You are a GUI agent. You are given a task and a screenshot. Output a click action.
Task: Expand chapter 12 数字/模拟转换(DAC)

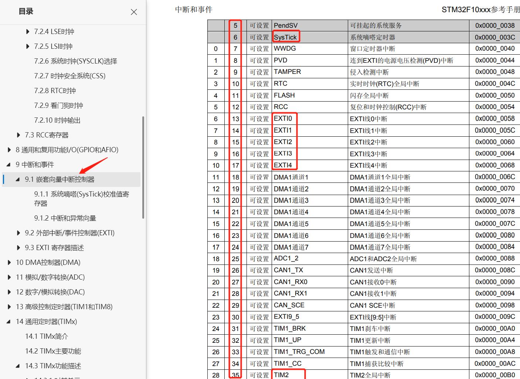click(x=9, y=292)
